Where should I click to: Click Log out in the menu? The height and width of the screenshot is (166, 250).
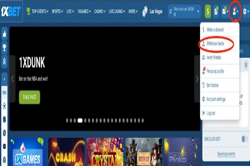[x=220, y=113]
